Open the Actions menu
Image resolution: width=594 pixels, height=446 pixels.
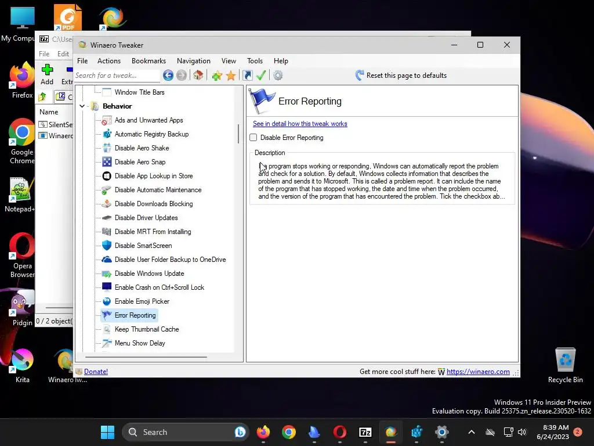click(x=109, y=60)
